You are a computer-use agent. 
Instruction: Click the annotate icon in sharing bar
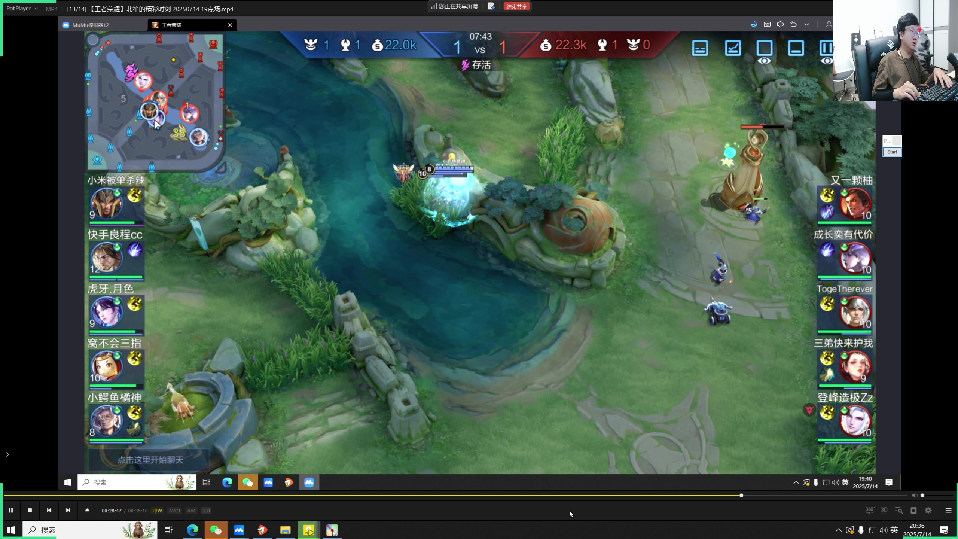click(x=491, y=6)
